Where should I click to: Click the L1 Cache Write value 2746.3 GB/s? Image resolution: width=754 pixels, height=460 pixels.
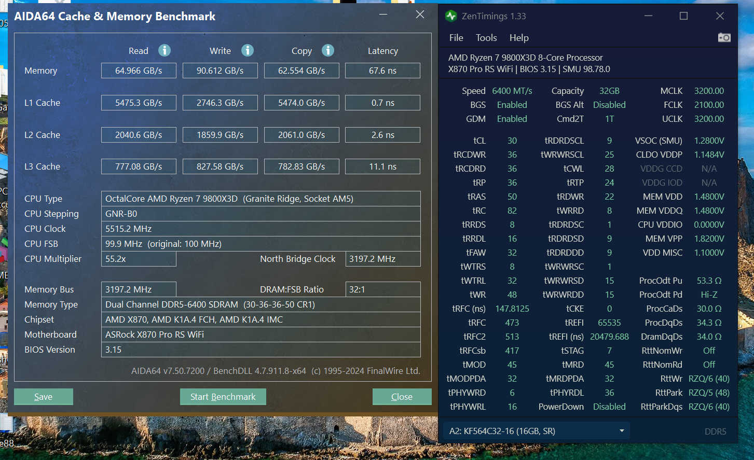pos(220,103)
